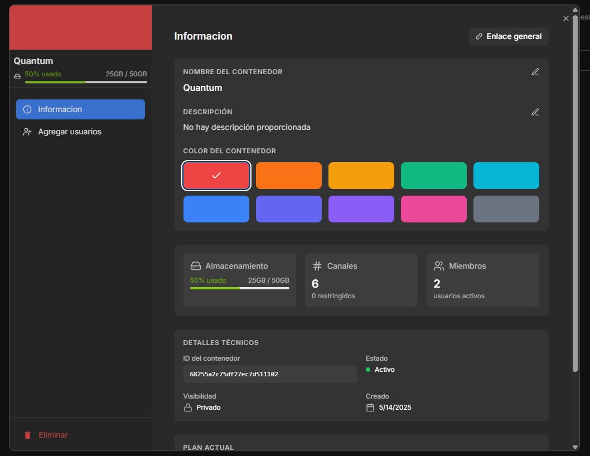This screenshot has height=456, width=590.
Task: Click sidebar '25GB / 50GB' text
Action: 127,74
